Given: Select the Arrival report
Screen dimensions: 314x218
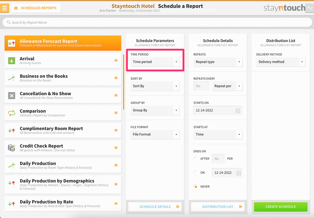Looking at the screenshot, I should (63, 61).
